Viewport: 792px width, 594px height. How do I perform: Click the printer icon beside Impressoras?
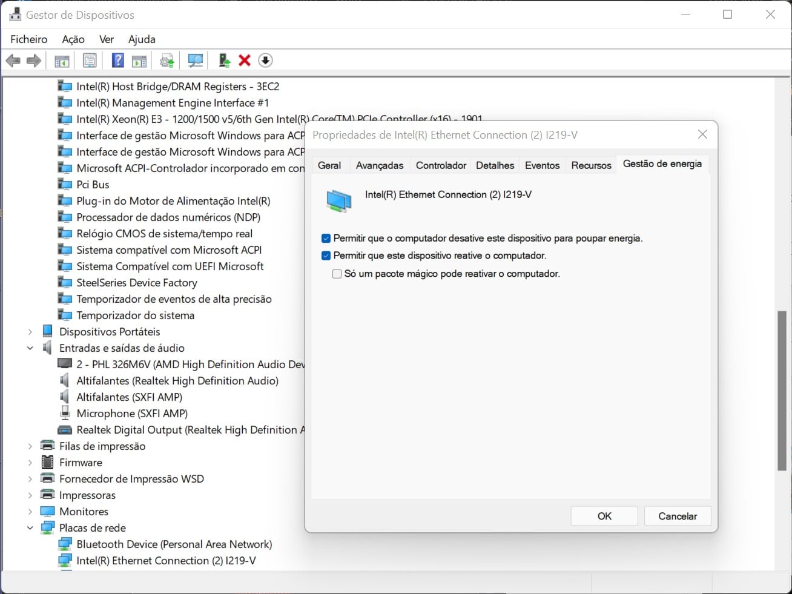tap(47, 495)
